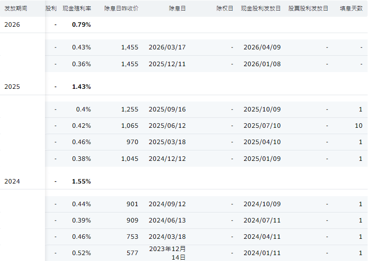Toggle the 2024 year group row

[x=12, y=181]
